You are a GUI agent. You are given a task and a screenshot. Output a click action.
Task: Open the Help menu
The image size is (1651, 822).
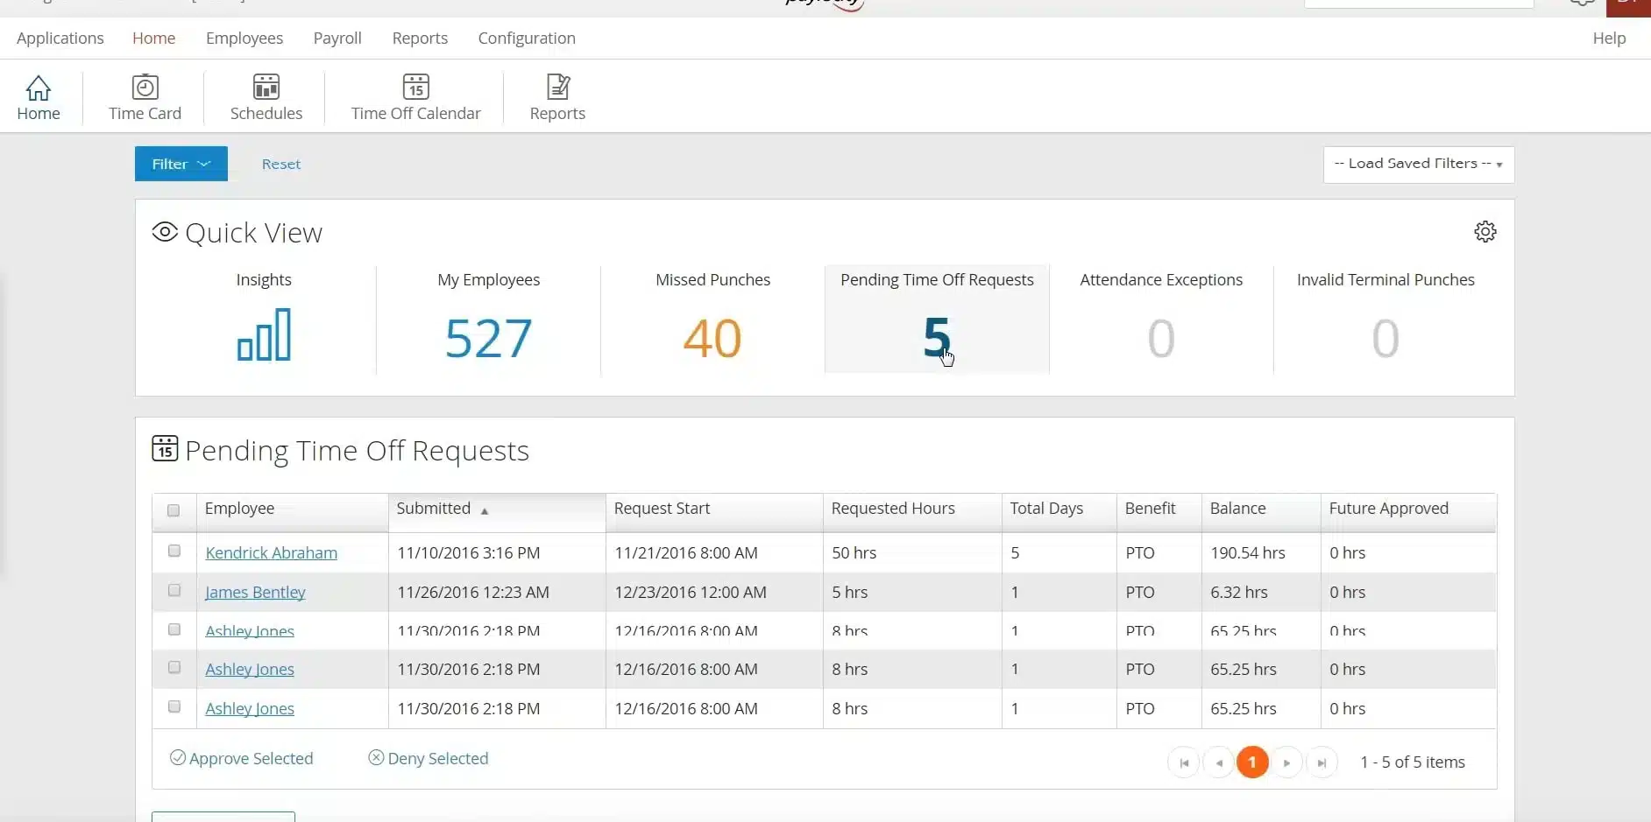(x=1609, y=39)
